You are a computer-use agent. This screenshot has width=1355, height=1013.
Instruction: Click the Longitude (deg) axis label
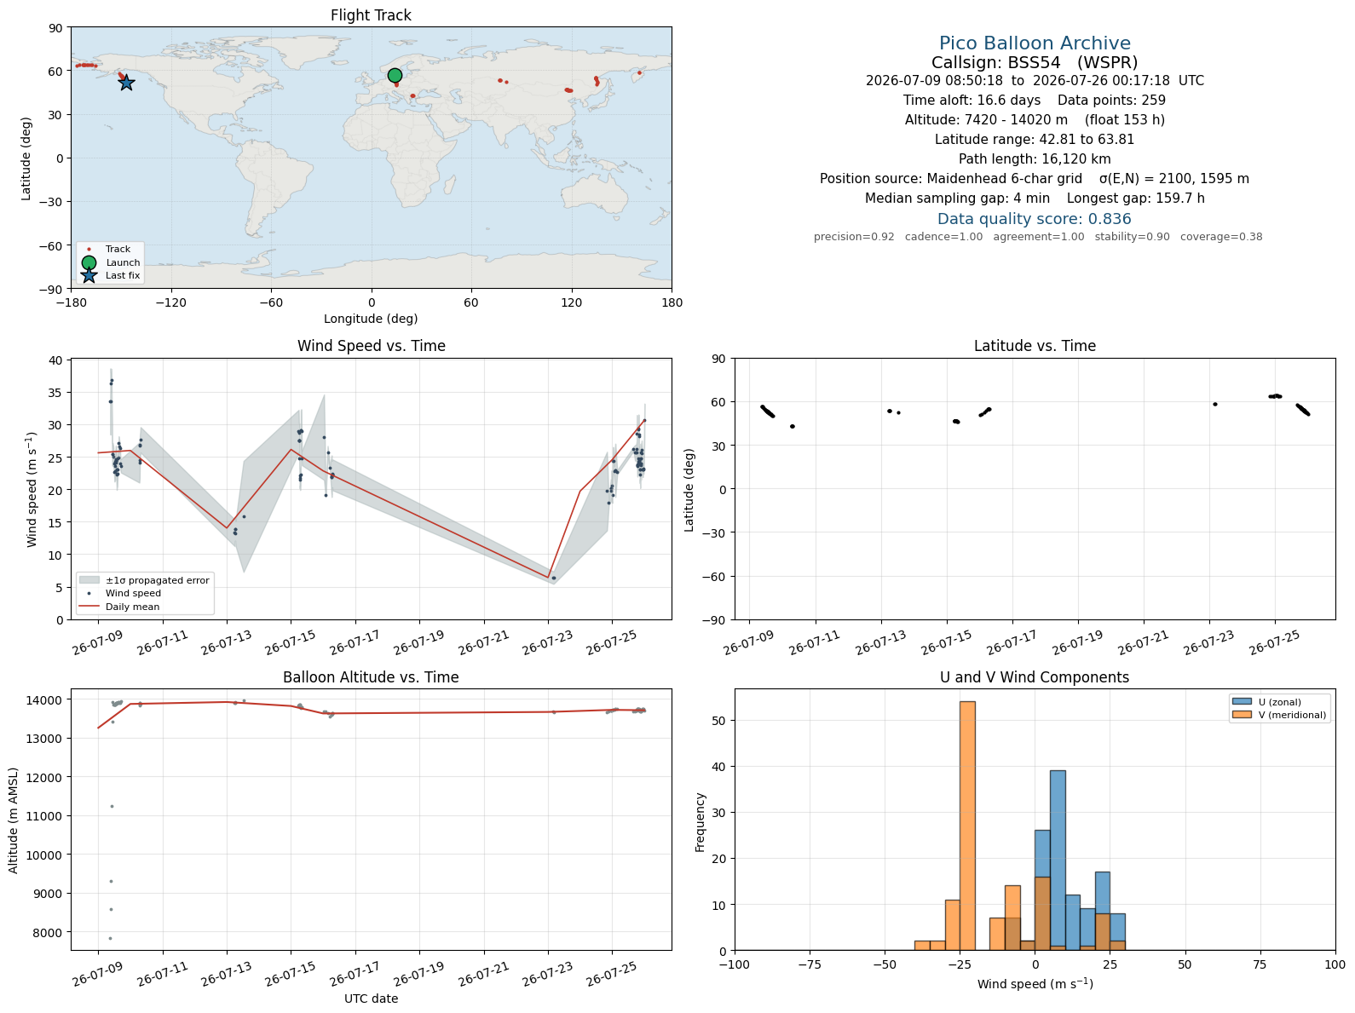[x=371, y=319]
